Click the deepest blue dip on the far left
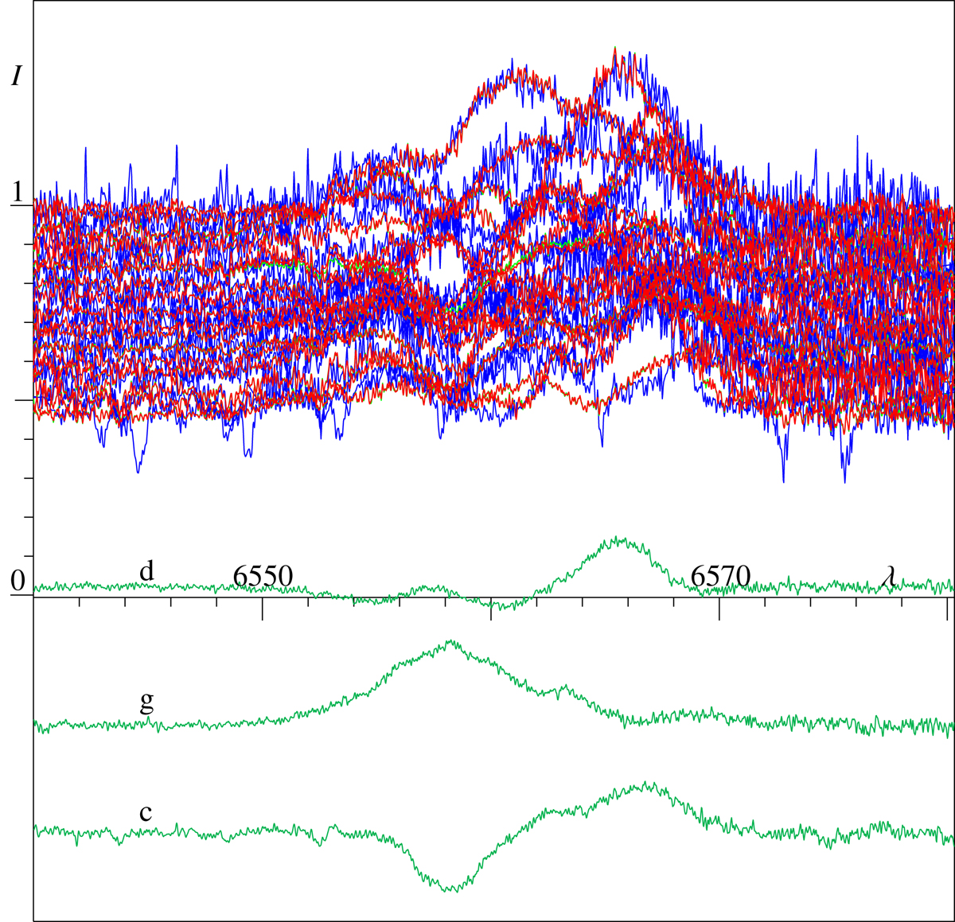The image size is (955, 922). pos(138,471)
